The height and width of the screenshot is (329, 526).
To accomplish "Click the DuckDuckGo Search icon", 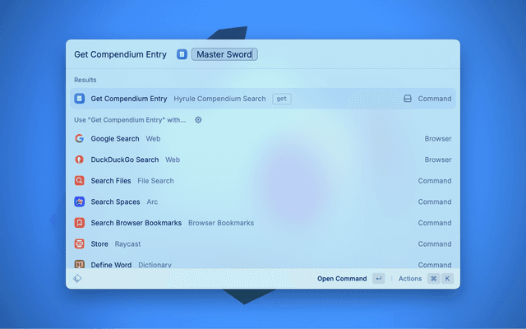I will (x=80, y=160).
